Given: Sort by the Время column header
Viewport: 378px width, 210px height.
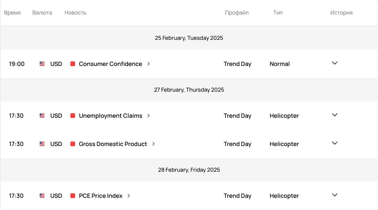Looking at the screenshot, I should coord(12,13).
